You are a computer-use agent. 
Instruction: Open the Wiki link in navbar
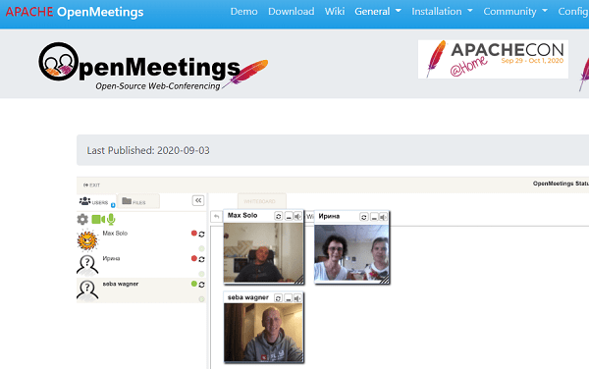[335, 12]
